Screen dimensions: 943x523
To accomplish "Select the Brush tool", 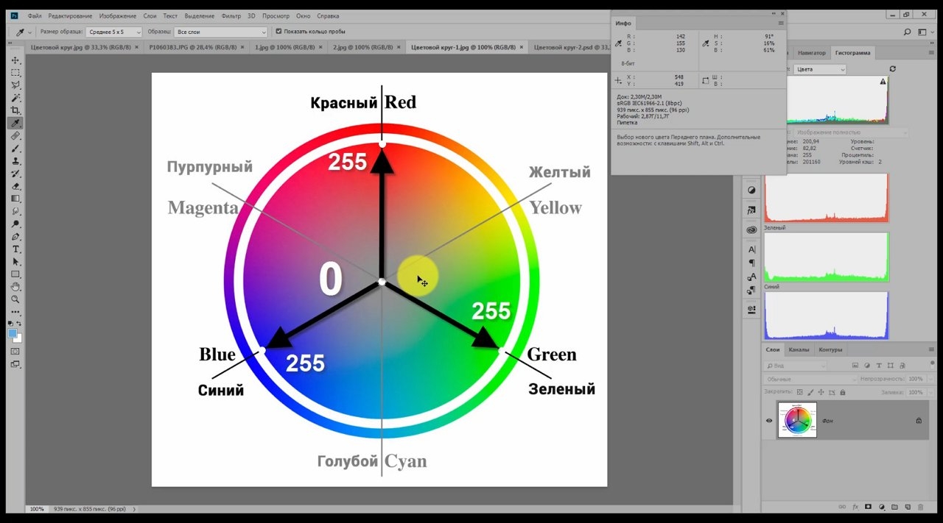I will 15,149.
